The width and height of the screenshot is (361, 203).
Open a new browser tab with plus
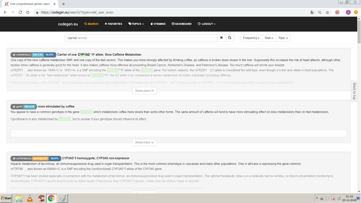pyautogui.click(x=63, y=4)
